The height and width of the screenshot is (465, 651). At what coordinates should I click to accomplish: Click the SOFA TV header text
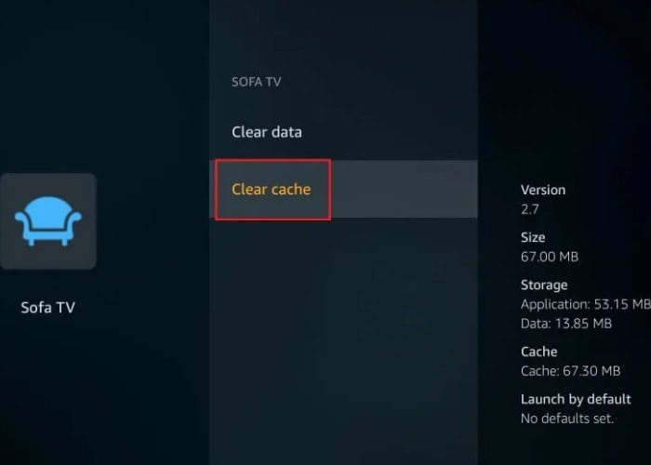pos(256,82)
